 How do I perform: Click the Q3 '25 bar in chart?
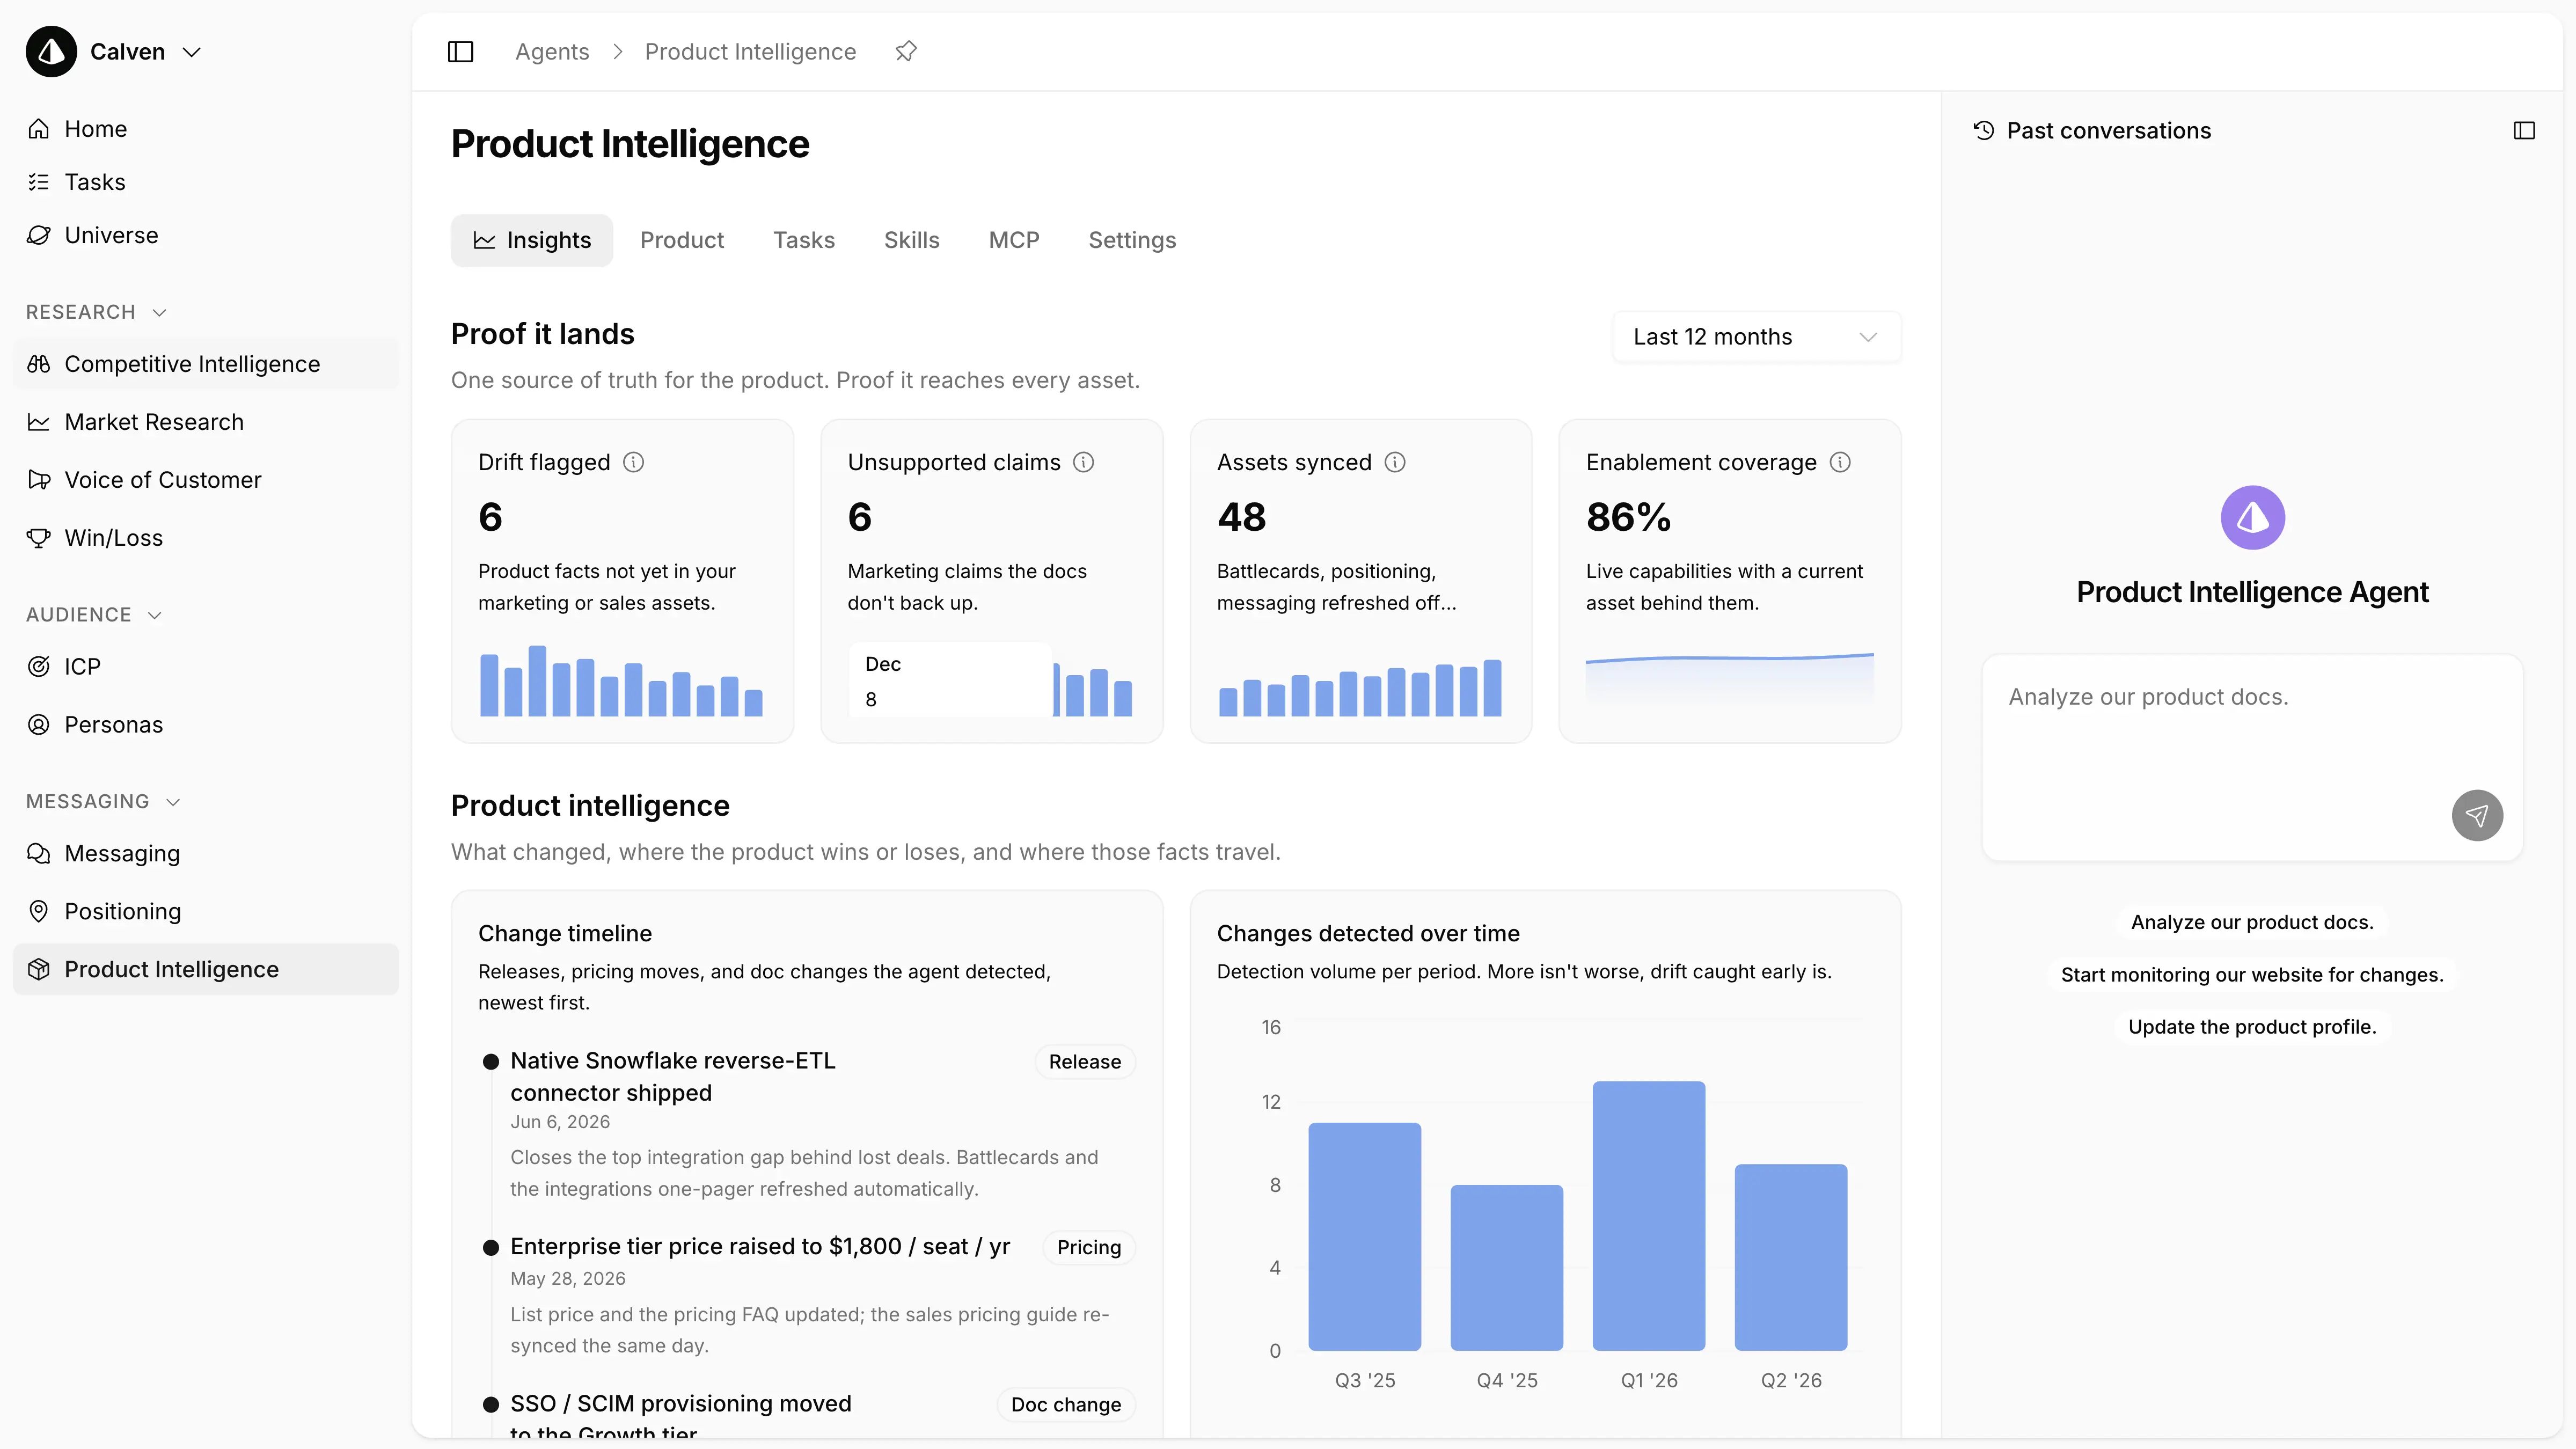pyautogui.click(x=1365, y=1237)
